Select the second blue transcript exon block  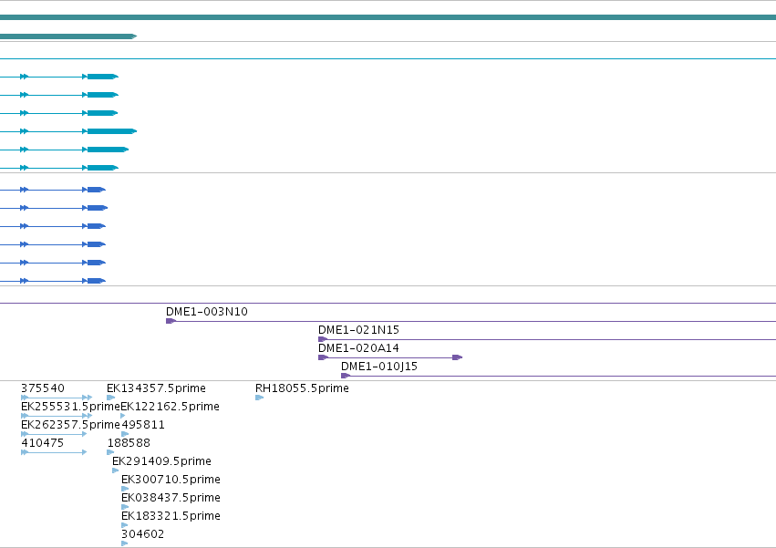[x=98, y=208]
